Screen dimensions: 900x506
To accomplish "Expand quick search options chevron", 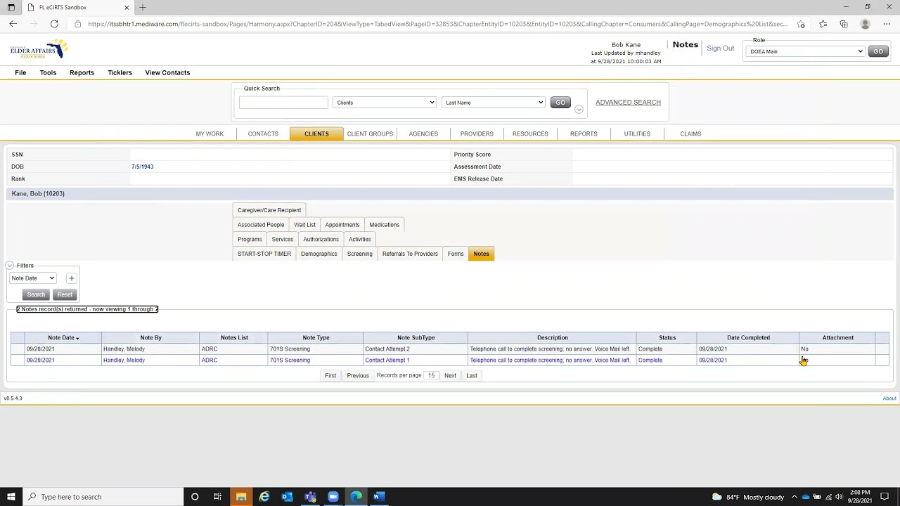I will (x=579, y=109).
